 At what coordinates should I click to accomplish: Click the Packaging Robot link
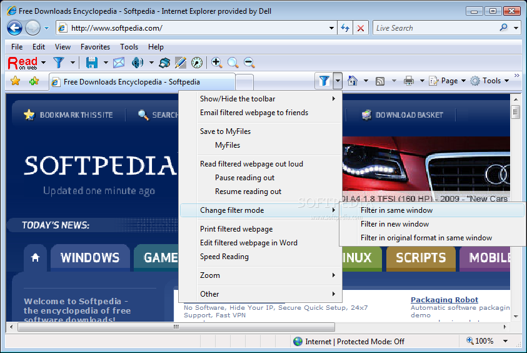coord(444,300)
